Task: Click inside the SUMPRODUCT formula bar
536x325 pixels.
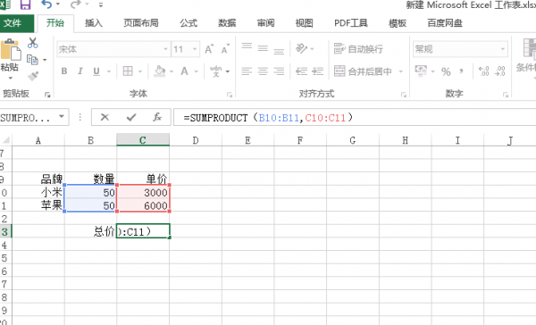Action: tap(355, 117)
